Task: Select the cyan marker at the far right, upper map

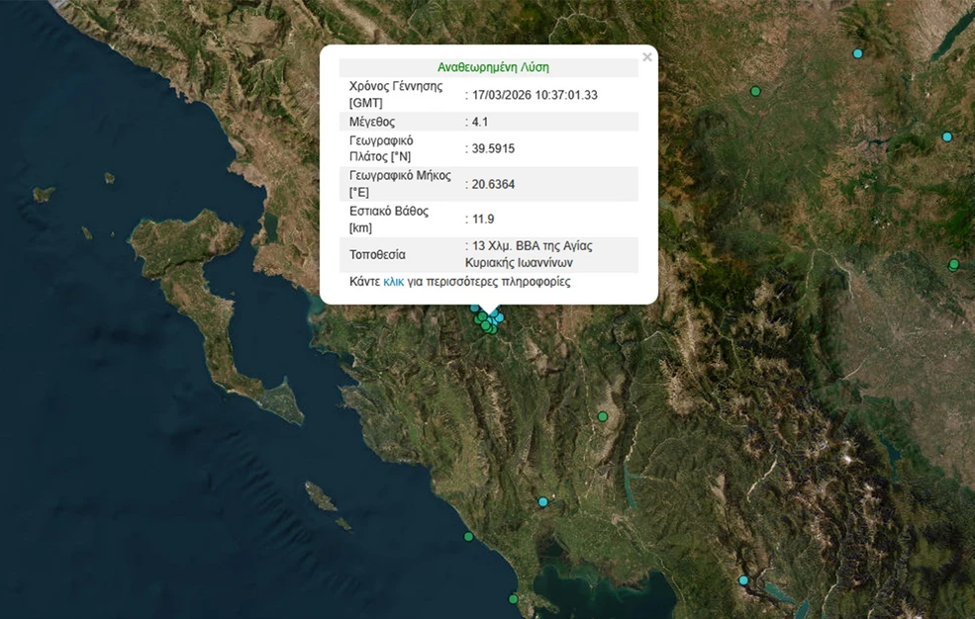Action: coord(947,136)
